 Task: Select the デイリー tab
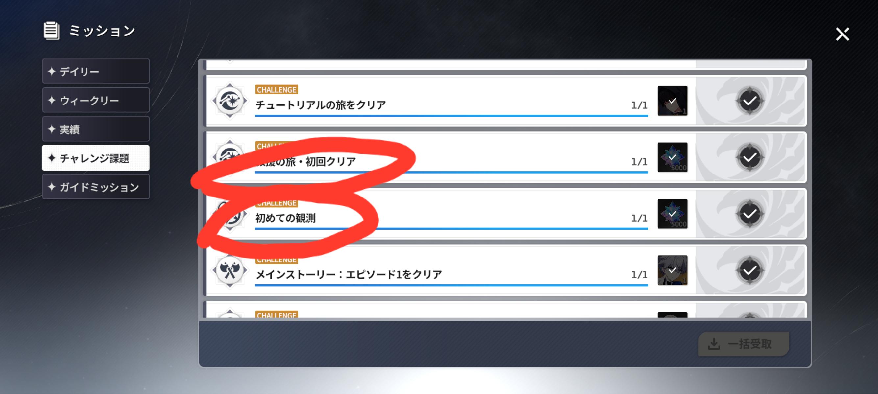tap(96, 71)
